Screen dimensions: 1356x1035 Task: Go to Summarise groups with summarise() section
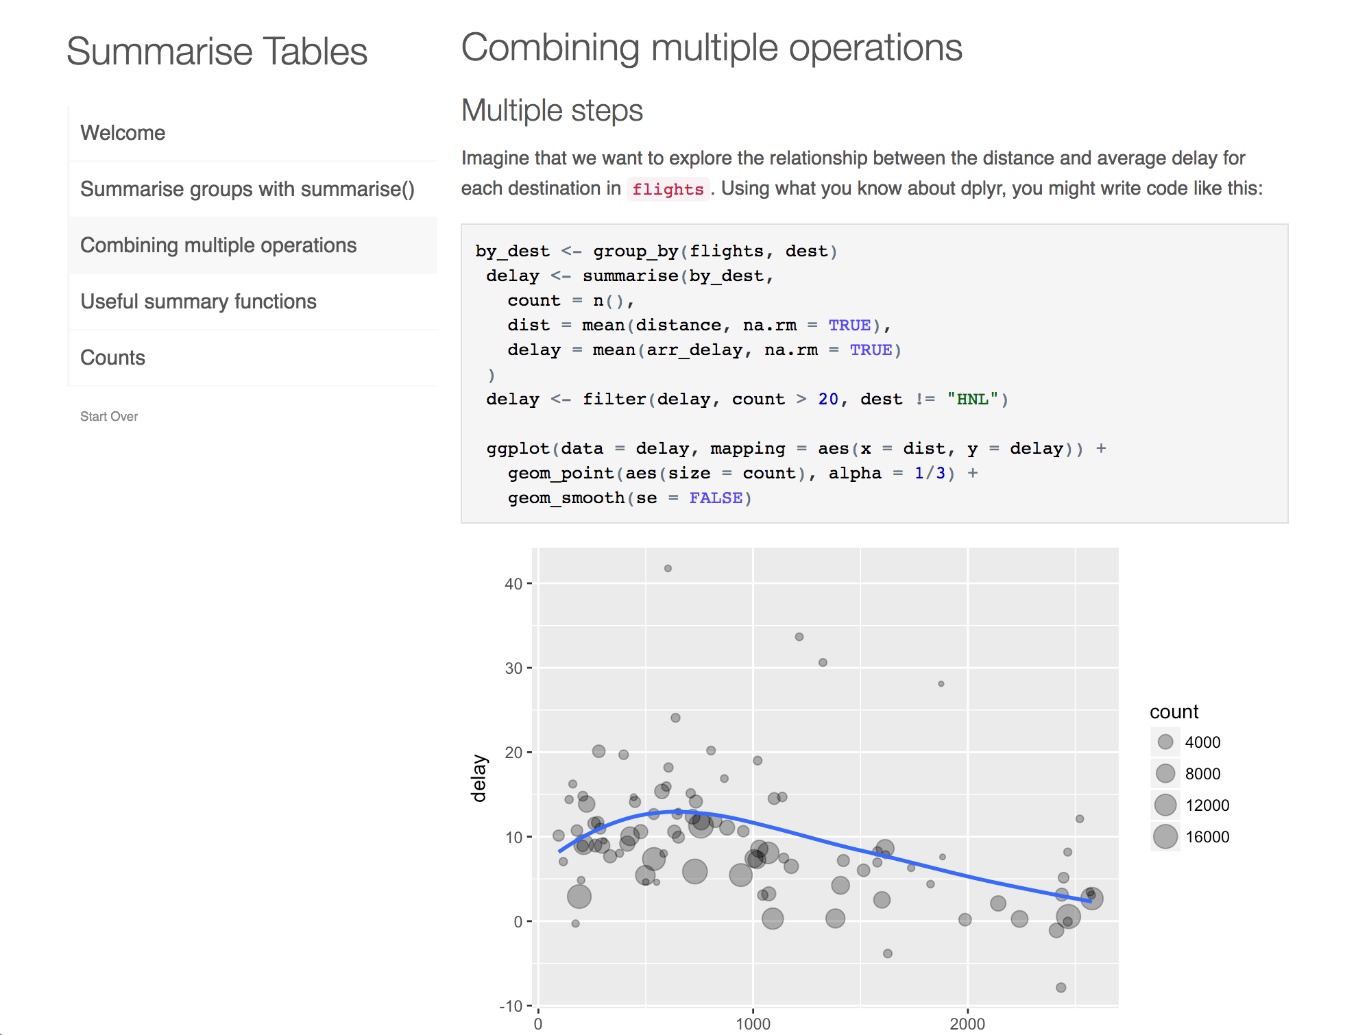click(x=252, y=189)
